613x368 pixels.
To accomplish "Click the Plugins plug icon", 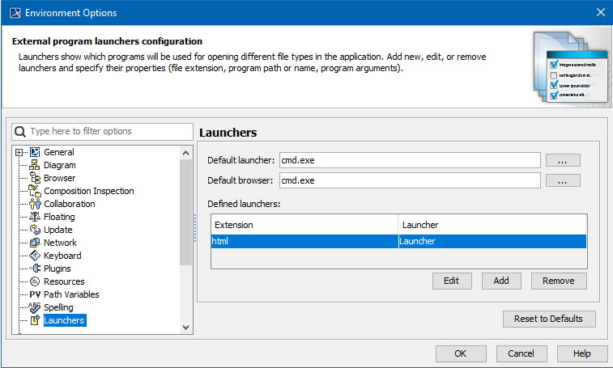I will (x=35, y=269).
